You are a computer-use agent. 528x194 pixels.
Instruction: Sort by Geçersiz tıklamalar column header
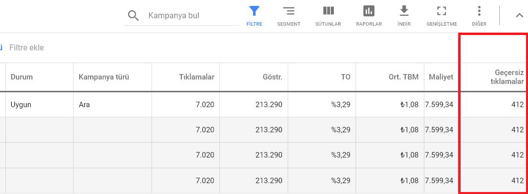tap(507, 77)
